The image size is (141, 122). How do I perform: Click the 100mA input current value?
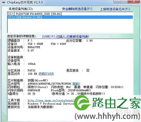(32, 64)
